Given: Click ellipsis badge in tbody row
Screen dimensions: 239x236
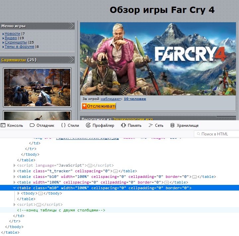Looking at the screenshot, I should click(x=40, y=194).
